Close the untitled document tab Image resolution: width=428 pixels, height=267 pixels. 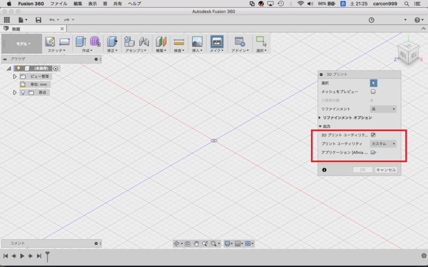62,29
